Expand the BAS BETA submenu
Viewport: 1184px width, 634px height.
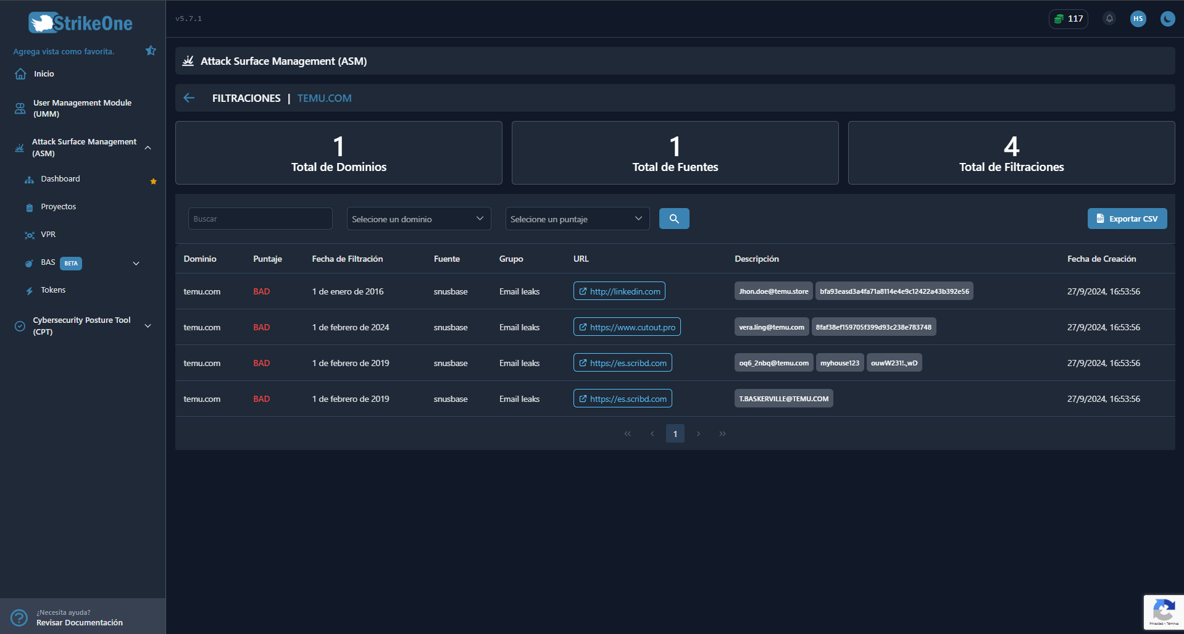[136, 263]
